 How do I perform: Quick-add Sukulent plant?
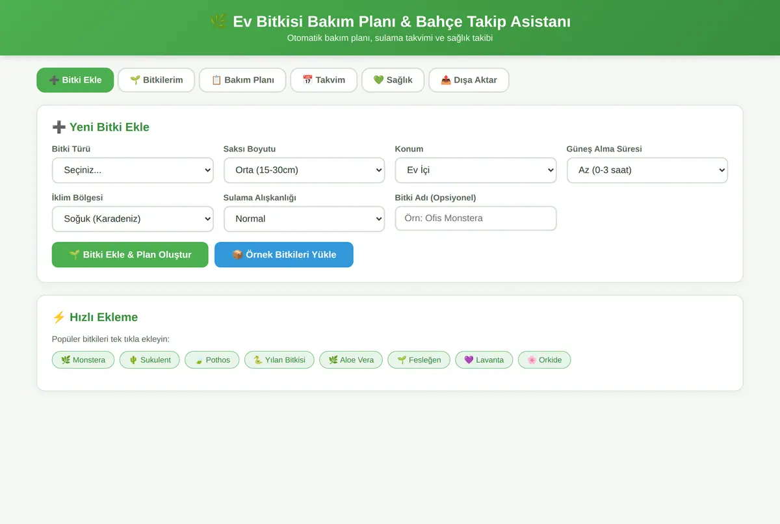[x=149, y=360]
